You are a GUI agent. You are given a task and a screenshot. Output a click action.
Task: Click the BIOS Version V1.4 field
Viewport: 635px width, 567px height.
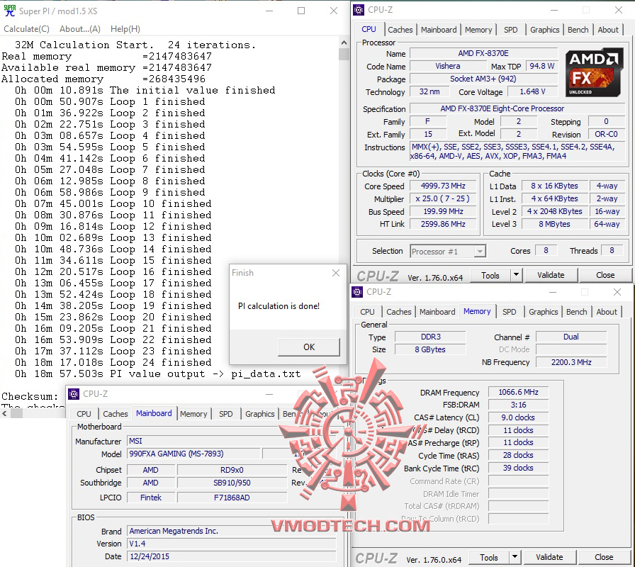232,544
